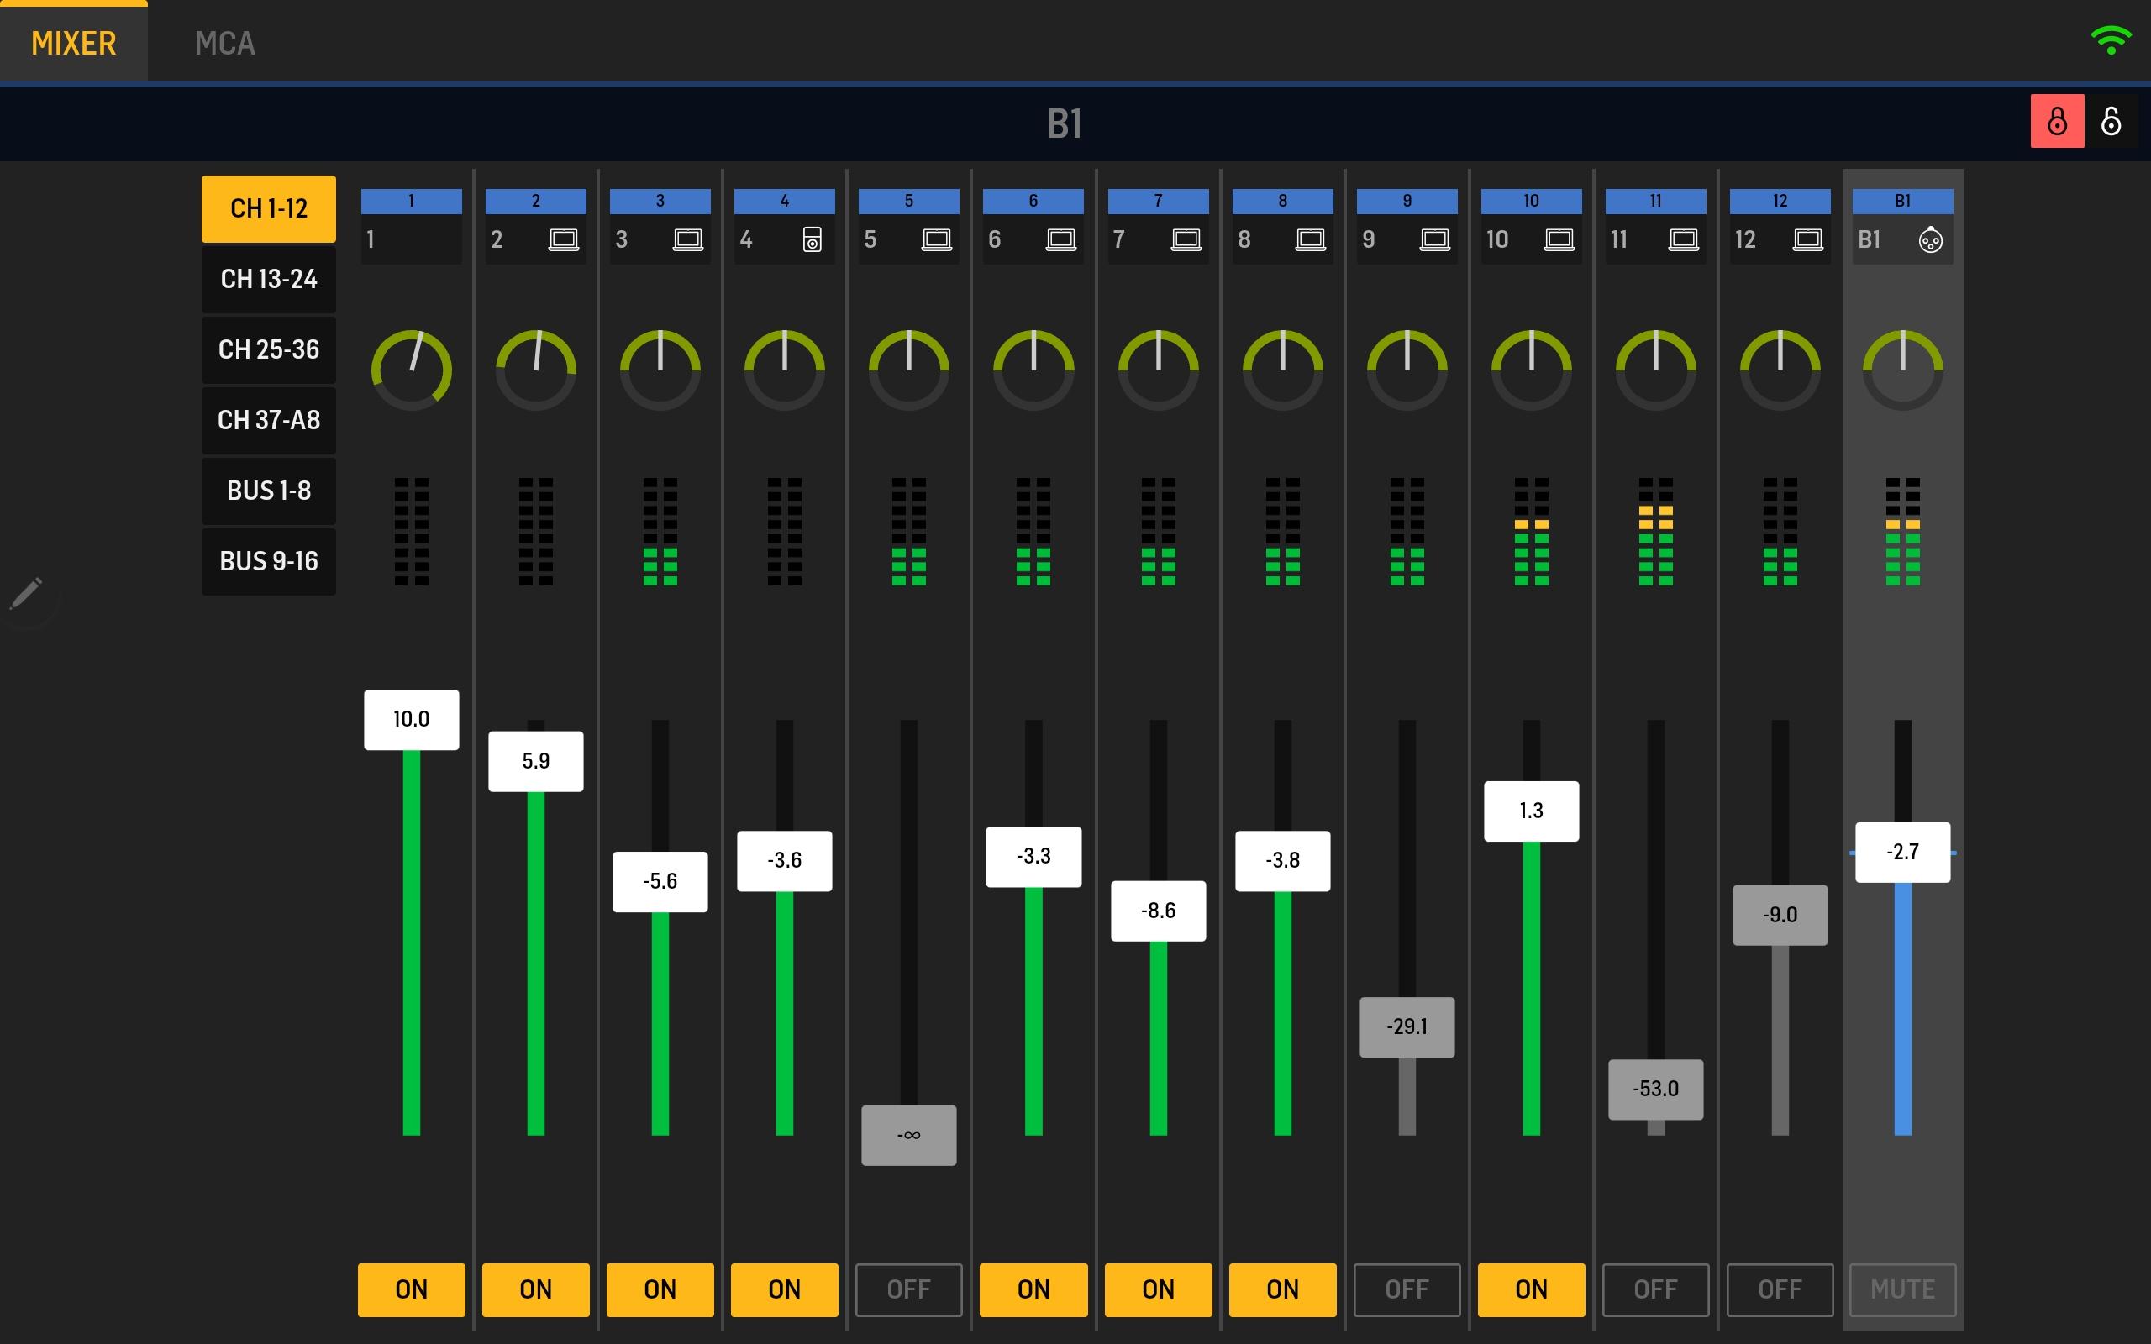Click the unlocked padlock icon

(2111, 121)
